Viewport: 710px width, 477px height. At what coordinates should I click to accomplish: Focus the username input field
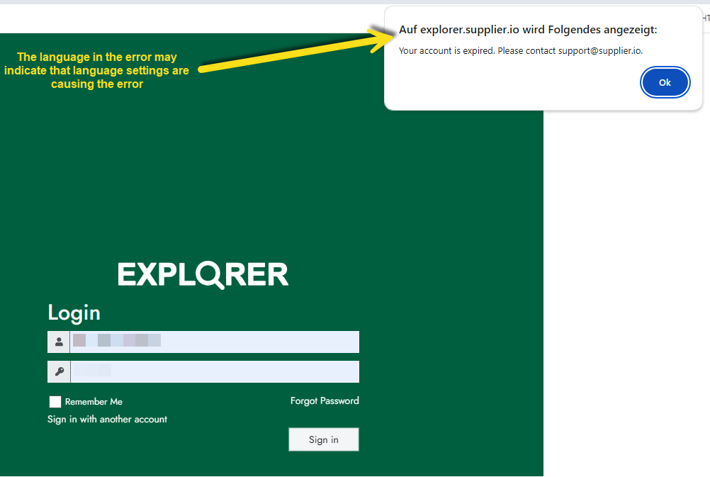point(215,342)
